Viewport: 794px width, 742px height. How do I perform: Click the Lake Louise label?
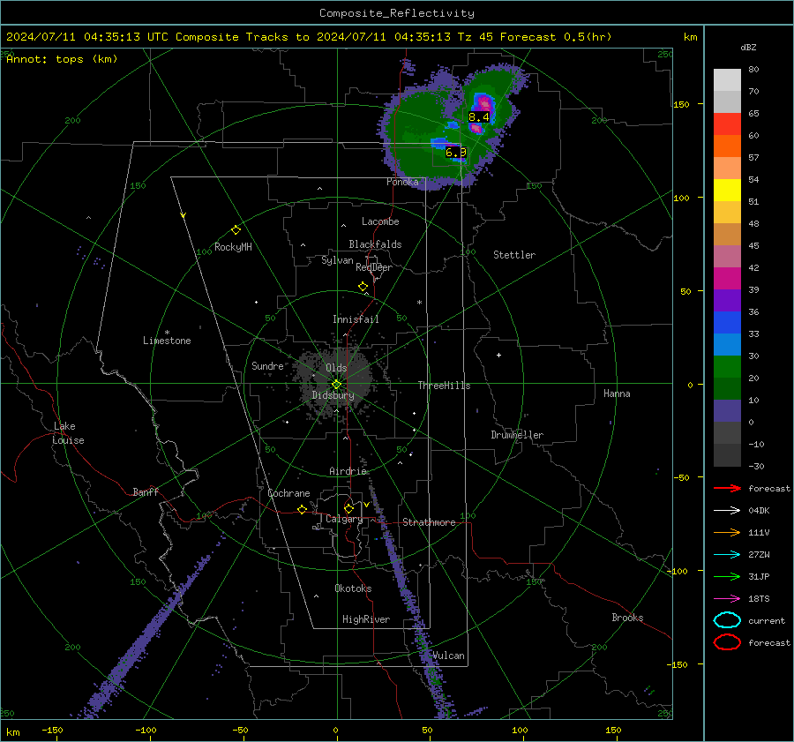coord(68,433)
